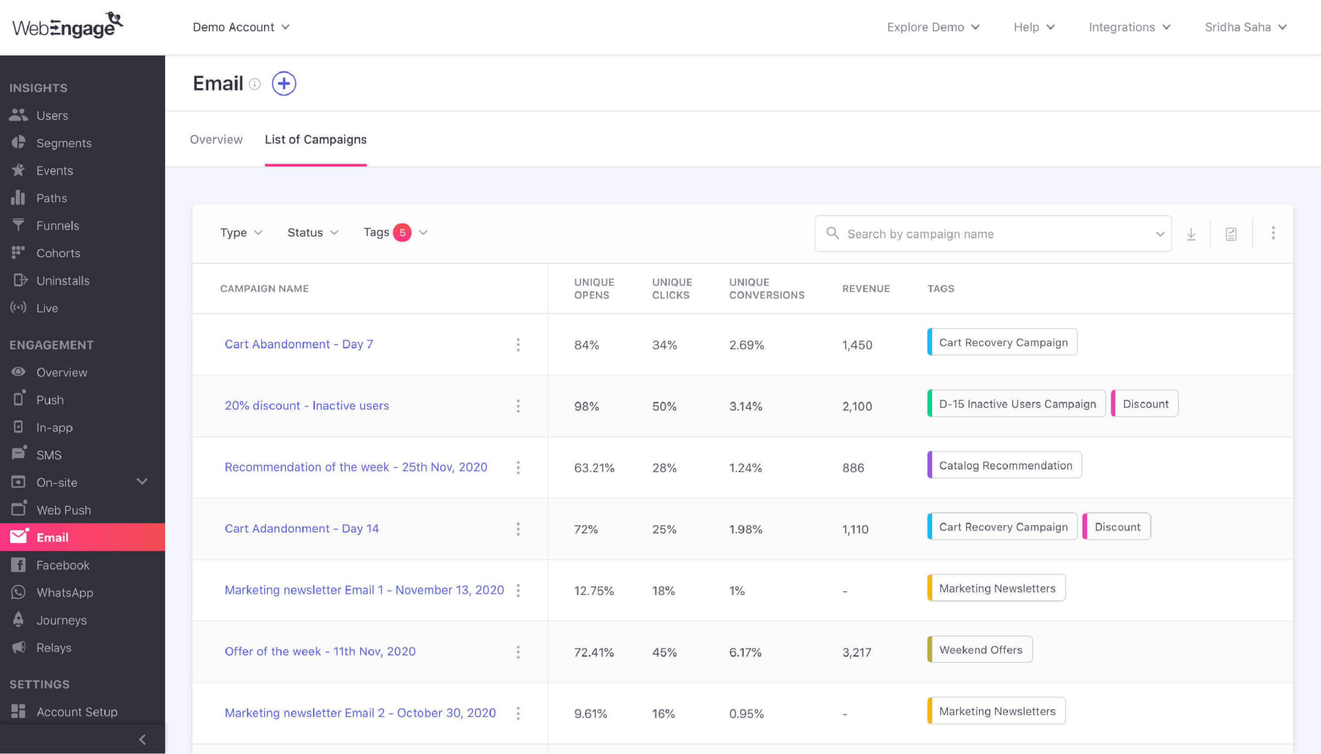The image size is (1321, 754).
Task: Collapse the sidebar with bottom arrow
Action: pyautogui.click(x=142, y=739)
